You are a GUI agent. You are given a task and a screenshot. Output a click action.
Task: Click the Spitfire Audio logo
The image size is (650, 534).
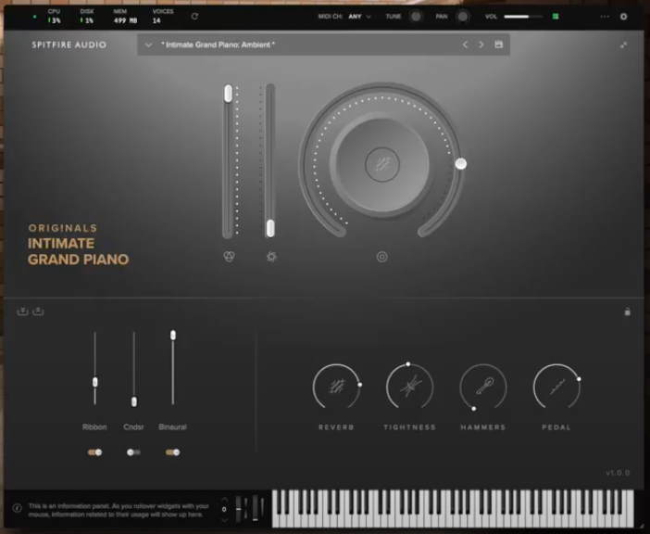[69, 44]
